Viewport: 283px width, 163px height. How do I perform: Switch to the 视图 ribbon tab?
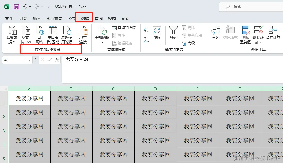(112, 18)
